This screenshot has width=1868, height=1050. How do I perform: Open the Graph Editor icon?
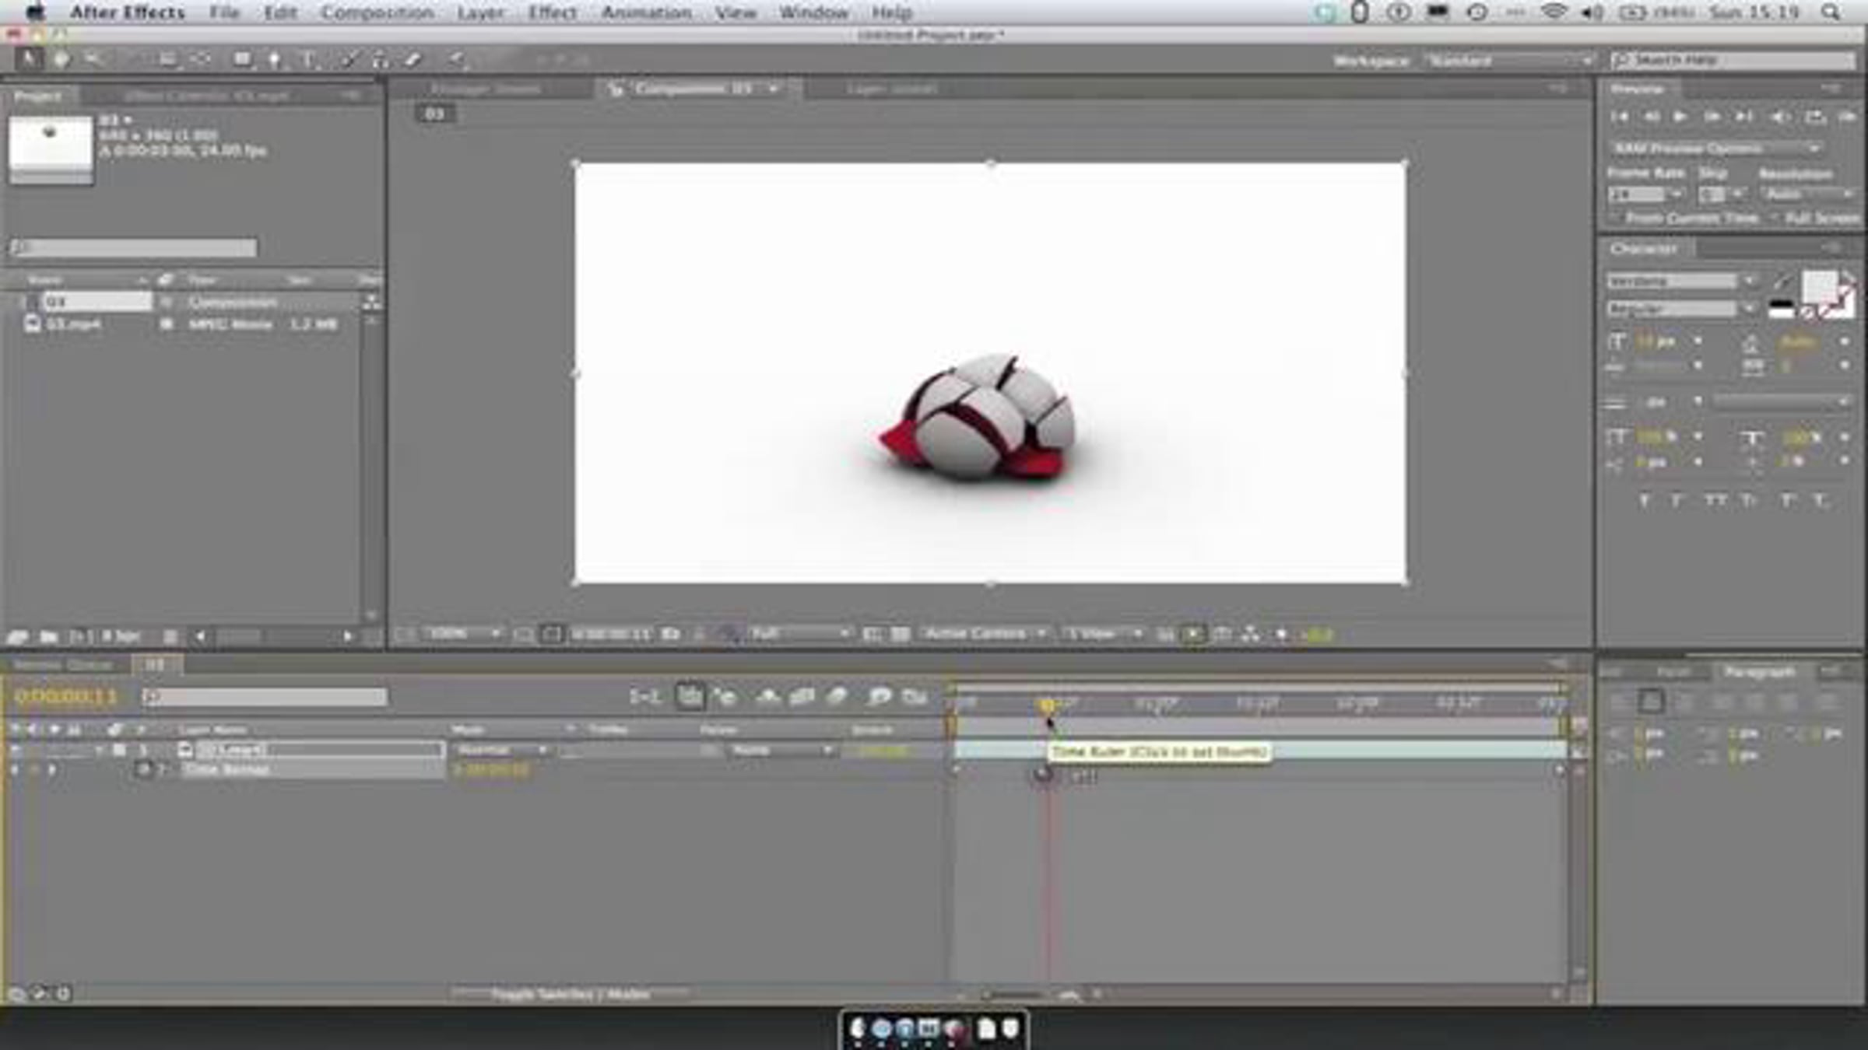[x=915, y=696]
